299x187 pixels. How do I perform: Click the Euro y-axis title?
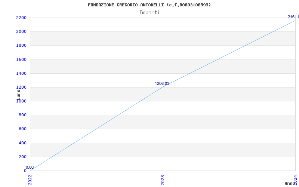tap(18, 95)
